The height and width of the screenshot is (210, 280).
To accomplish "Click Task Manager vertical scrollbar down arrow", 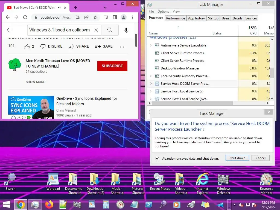I will (272, 98).
